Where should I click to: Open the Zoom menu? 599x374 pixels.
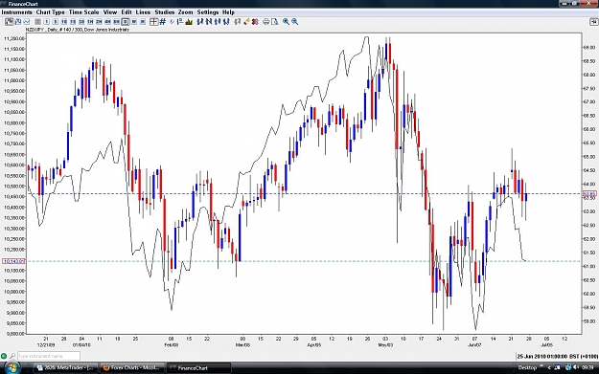pos(185,12)
